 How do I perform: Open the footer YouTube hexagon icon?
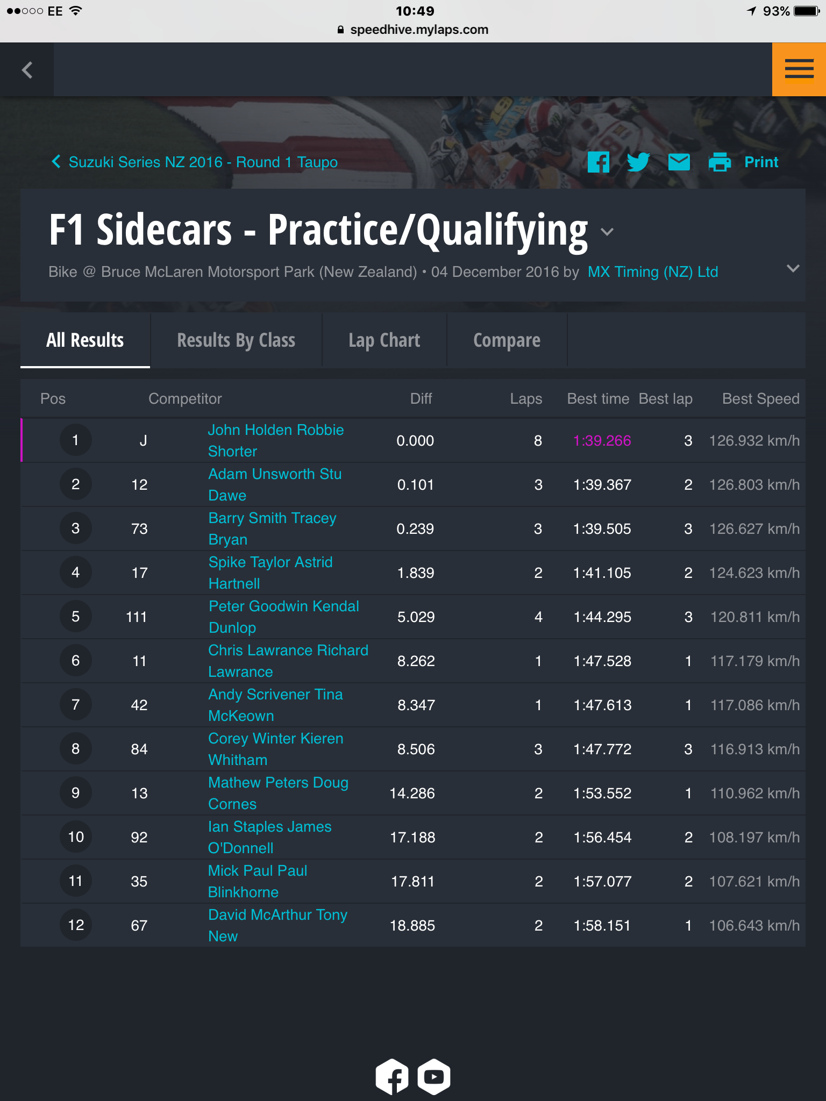[x=434, y=1077]
